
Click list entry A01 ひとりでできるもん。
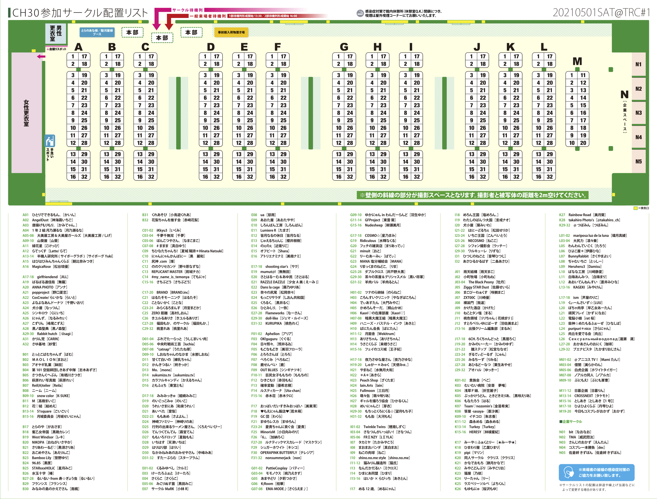pyautogui.click(x=49, y=215)
